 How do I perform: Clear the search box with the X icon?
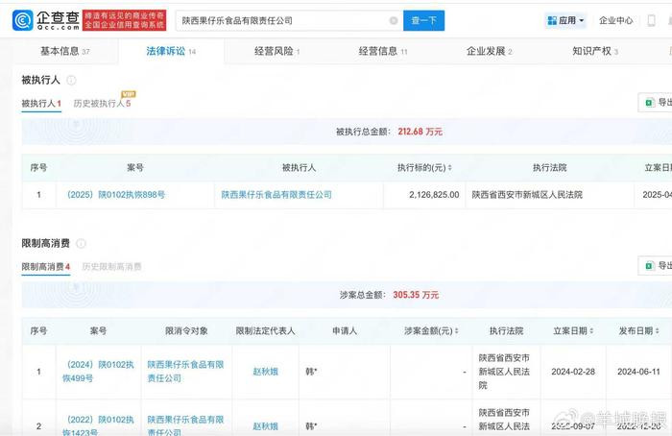[393, 20]
